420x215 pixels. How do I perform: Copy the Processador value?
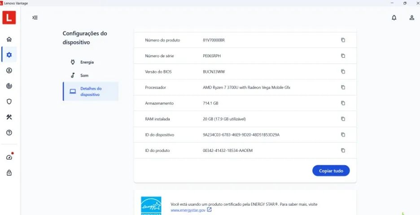(x=343, y=87)
